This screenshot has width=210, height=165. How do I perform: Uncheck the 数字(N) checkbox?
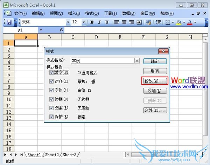pyautogui.click(x=51, y=73)
